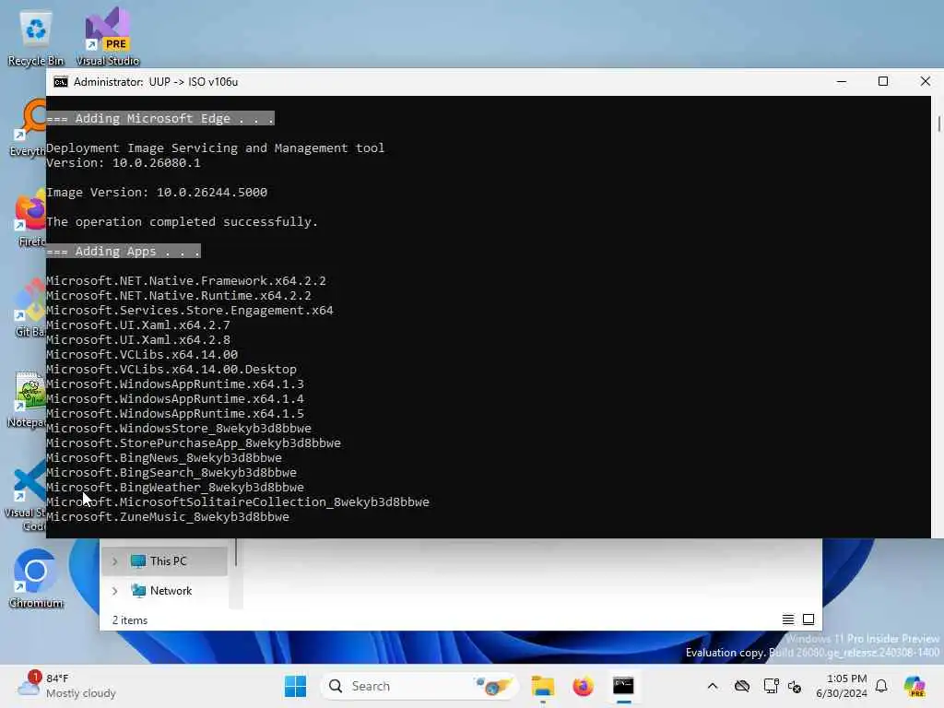Switch Explorer to large icons view
The image size is (944, 708).
pos(808,619)
